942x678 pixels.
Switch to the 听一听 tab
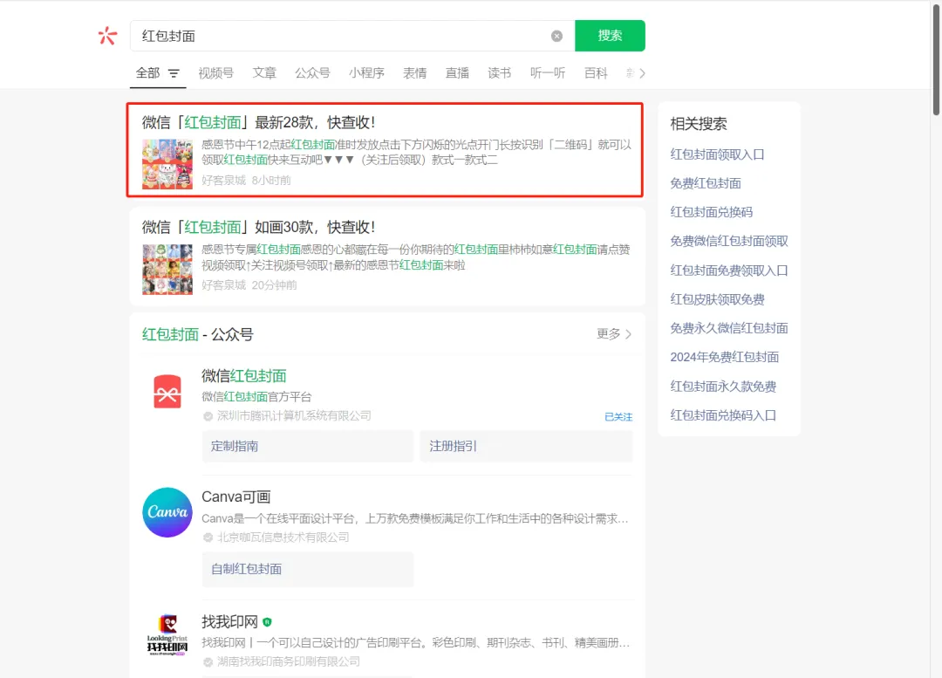tap(548, 73)
